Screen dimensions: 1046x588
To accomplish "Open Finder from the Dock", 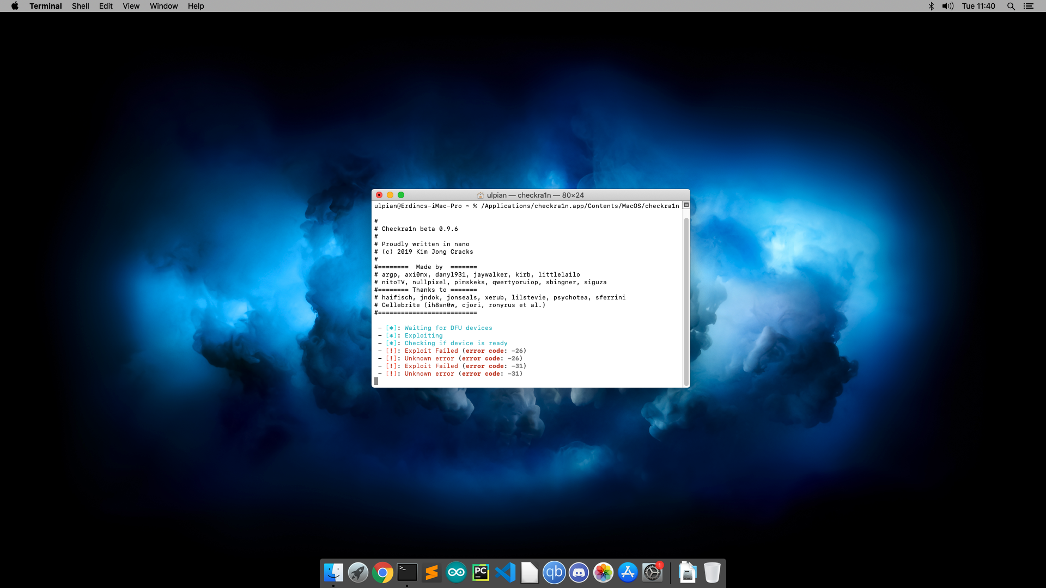I will tap(333, 572).
